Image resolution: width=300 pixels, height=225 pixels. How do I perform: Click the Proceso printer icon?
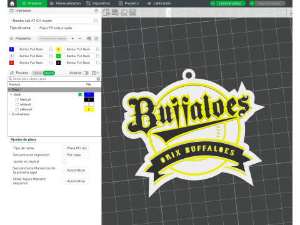point(12,73)
